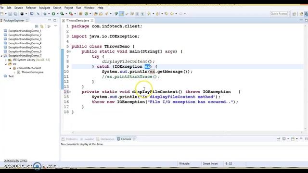This screenshot has height=173, width=308.
Task: Open the Debug dropdown arrow
Action: tap(49, 14)
